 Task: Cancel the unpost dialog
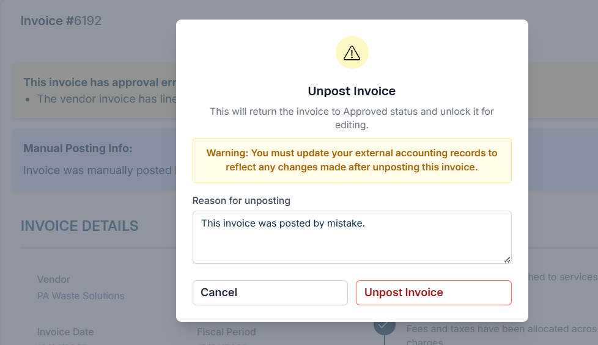click(x=270, y=292)
